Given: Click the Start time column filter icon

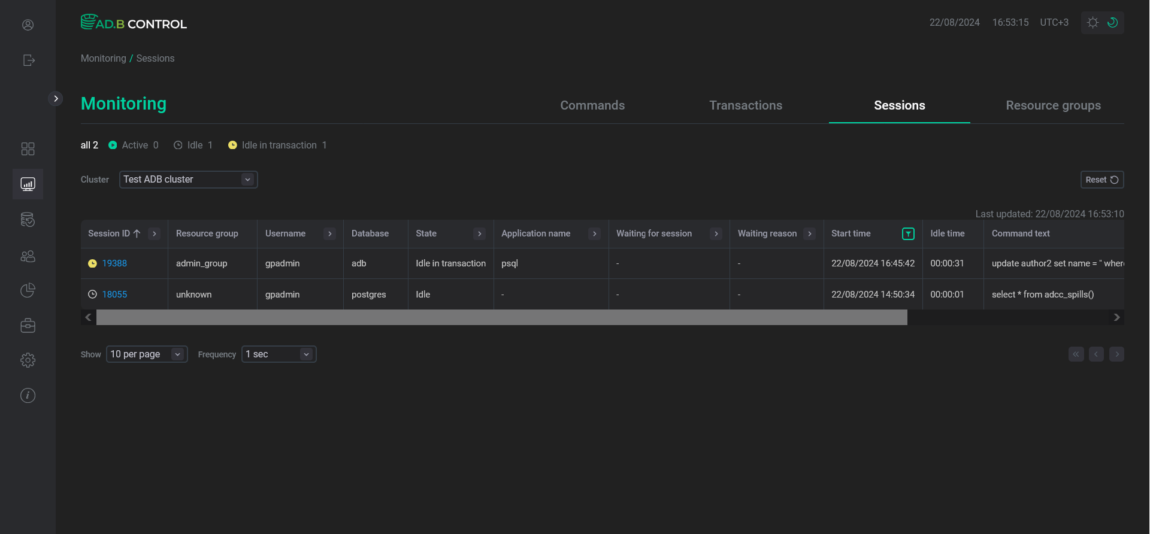Looking at the screenshot, I should click(x=908, y=234).
